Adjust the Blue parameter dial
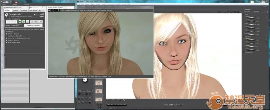Screen dimensions: 270x110 [251, 31]
